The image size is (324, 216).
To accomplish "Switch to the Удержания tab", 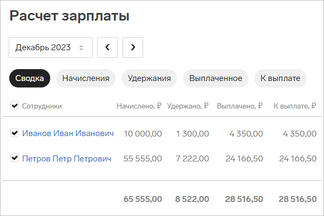I will (x=149, y=78).
